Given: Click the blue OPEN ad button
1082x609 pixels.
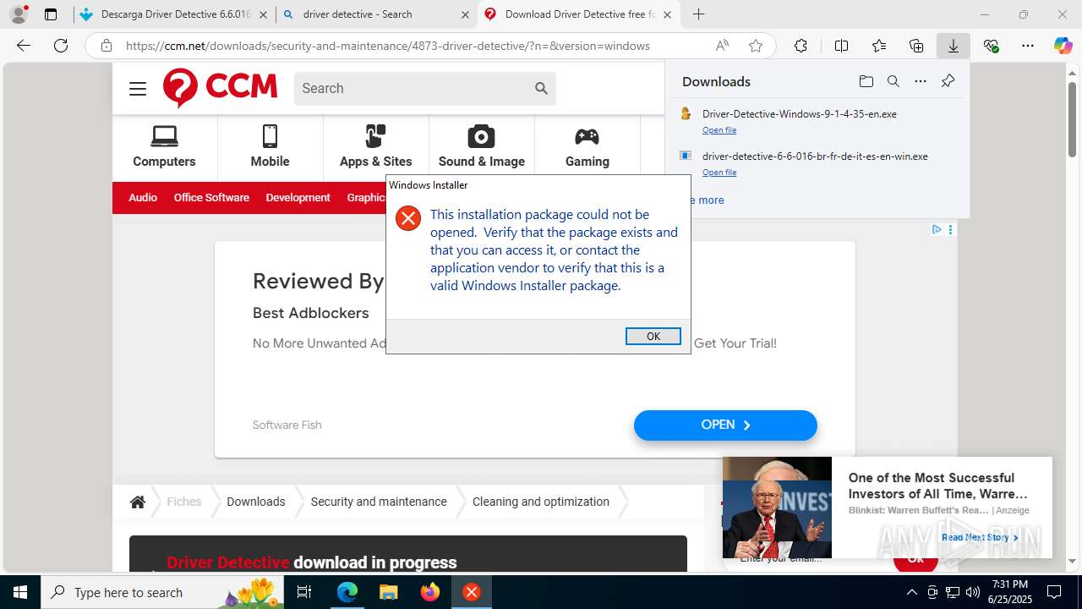Looking at the screenshot, I should click(x=725, y=425).
